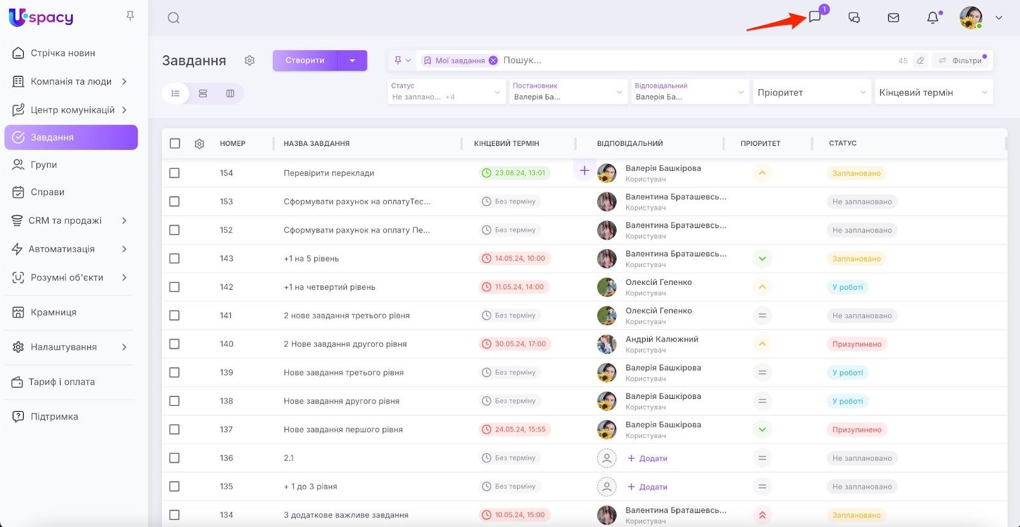Open the chat messages icon with badge

click(815, 17)
